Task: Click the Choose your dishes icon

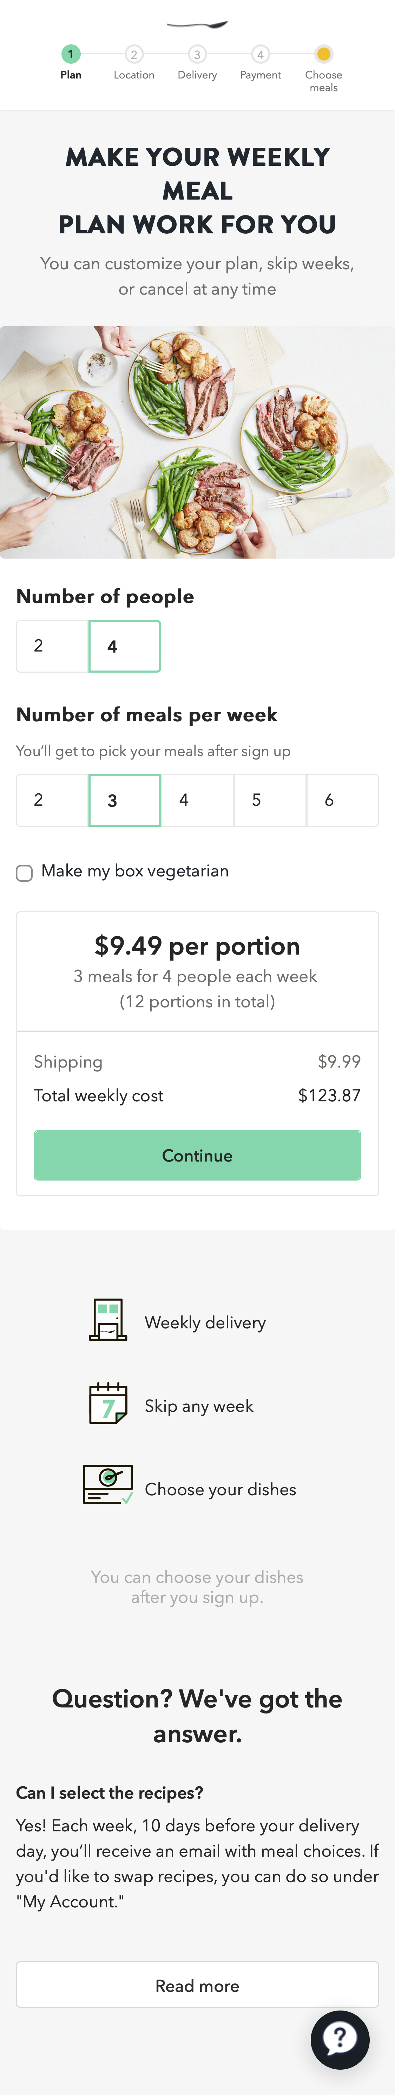Action: tap(108, 1485)
